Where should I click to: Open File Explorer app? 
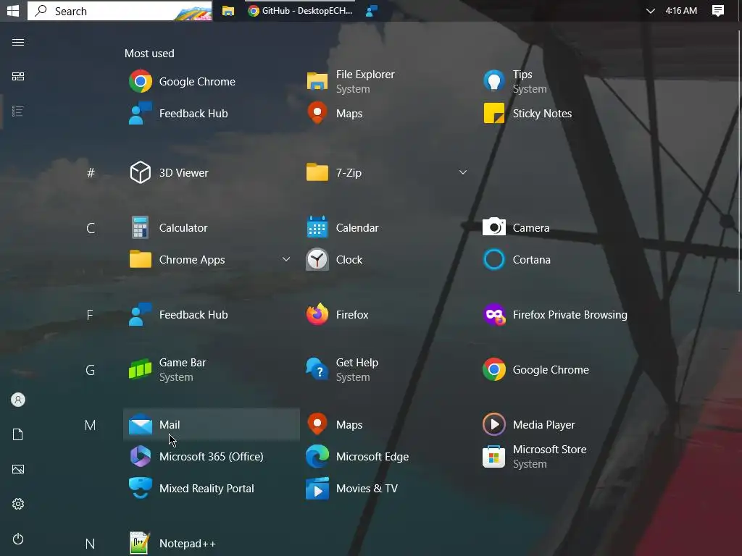pyautogui.click(x=388, y=81)
